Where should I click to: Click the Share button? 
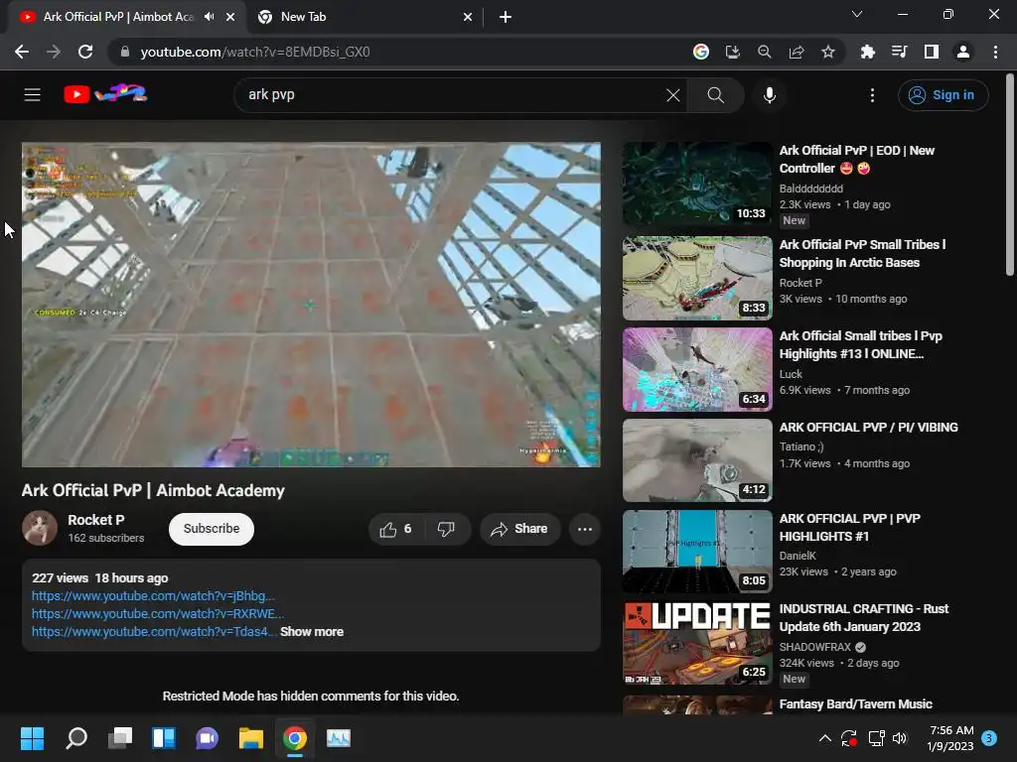(x=519, y=530)
